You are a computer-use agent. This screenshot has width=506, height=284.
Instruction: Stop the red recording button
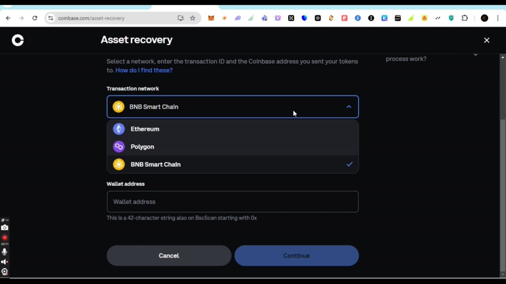[5, 237]
